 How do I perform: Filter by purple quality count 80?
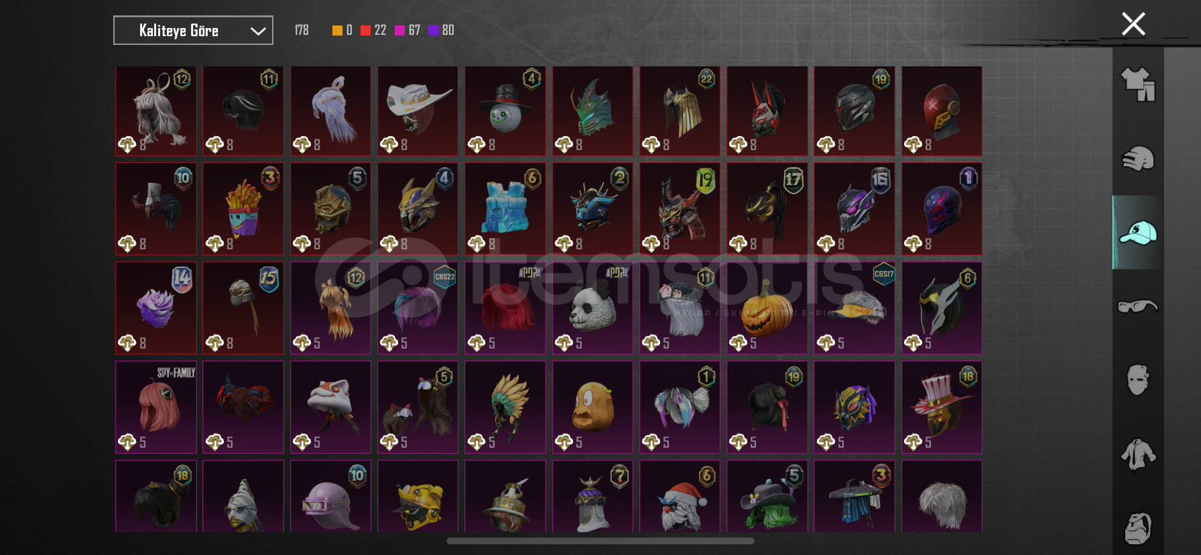[x=442, y=30]
